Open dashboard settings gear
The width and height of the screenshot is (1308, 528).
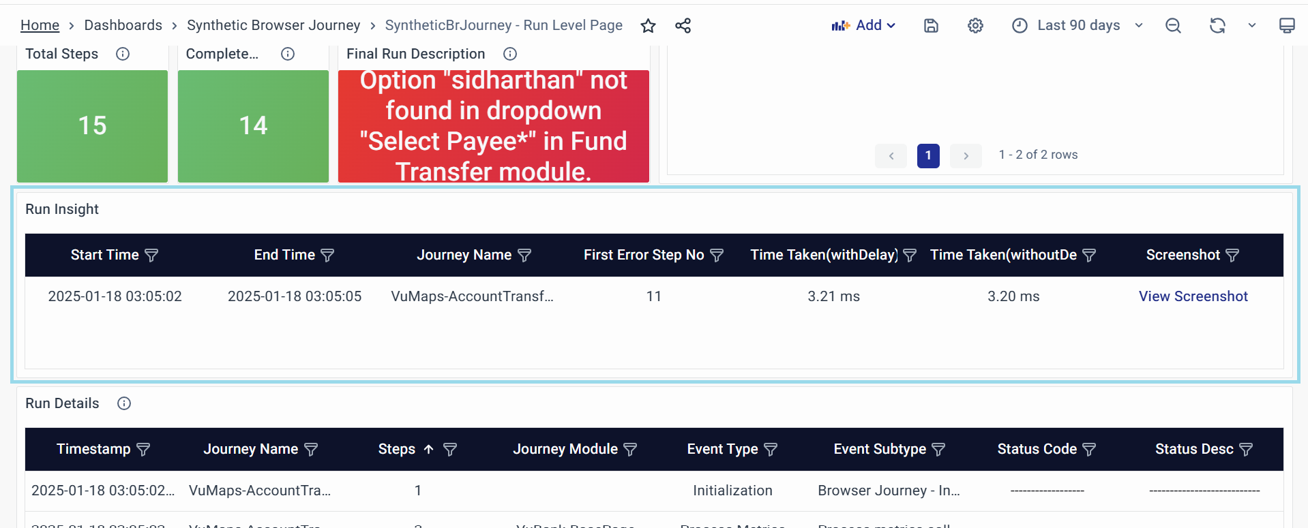coord(975,26)
